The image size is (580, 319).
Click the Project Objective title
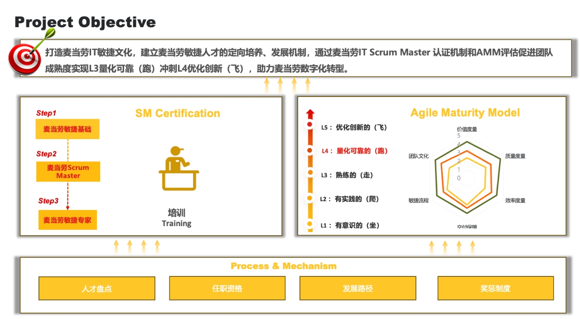(85, 22)
